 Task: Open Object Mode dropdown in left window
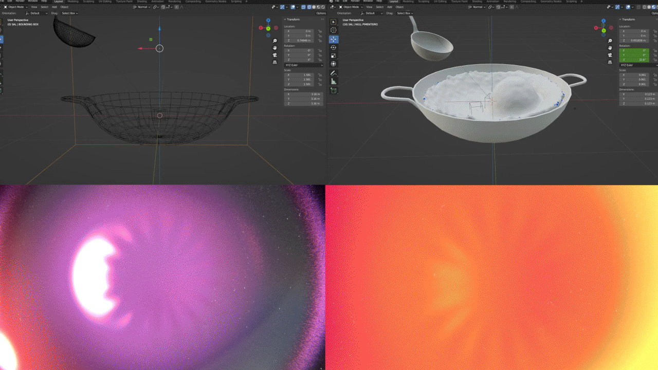click(15, 7)
